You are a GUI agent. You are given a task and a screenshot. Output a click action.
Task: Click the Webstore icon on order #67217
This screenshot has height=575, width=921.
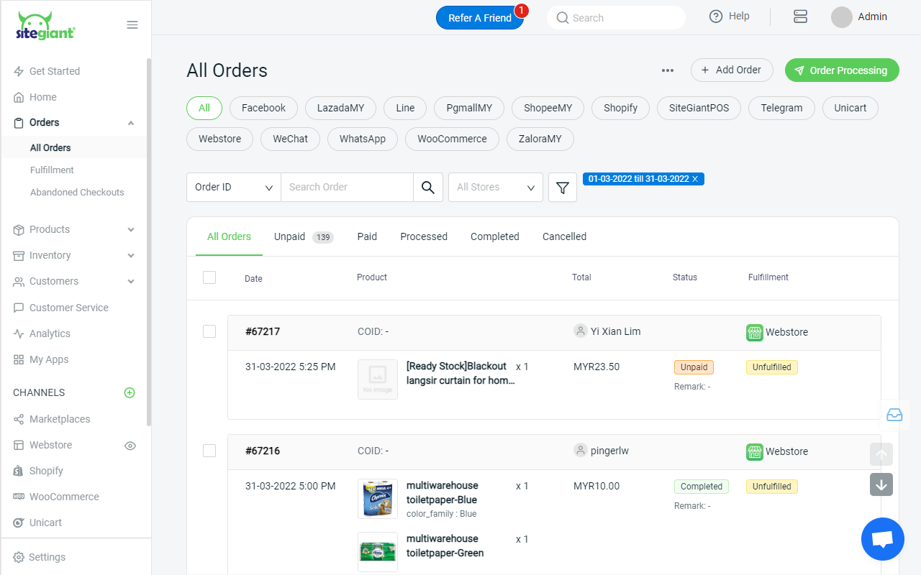754,332
